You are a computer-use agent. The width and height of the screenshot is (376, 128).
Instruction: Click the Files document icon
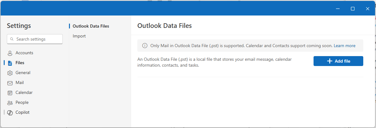pyautogui.click(x=10, y=63)
